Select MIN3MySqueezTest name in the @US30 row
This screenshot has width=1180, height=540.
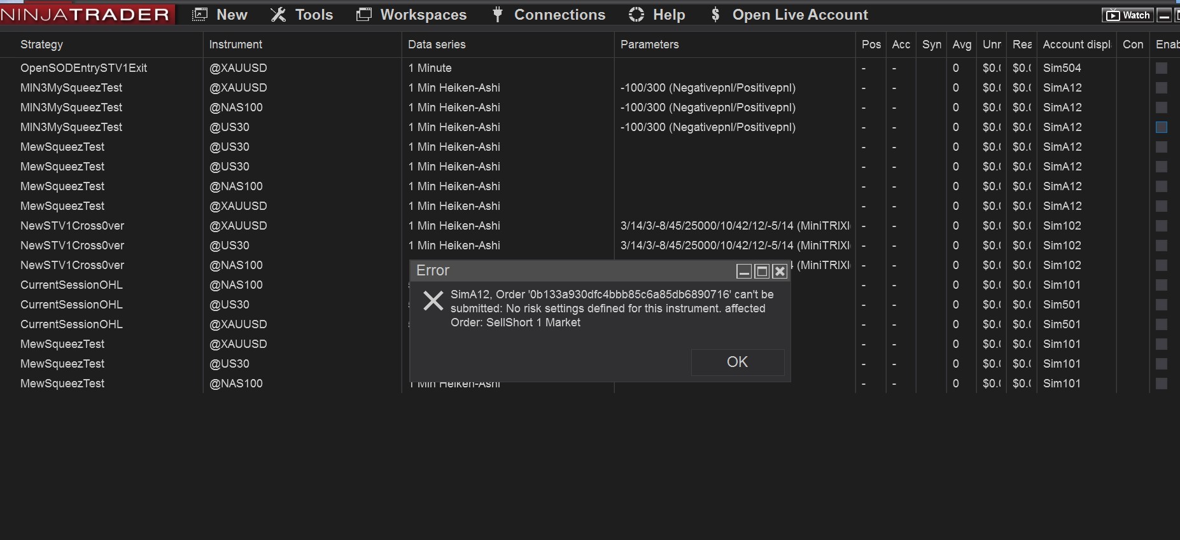click(71, 127)
